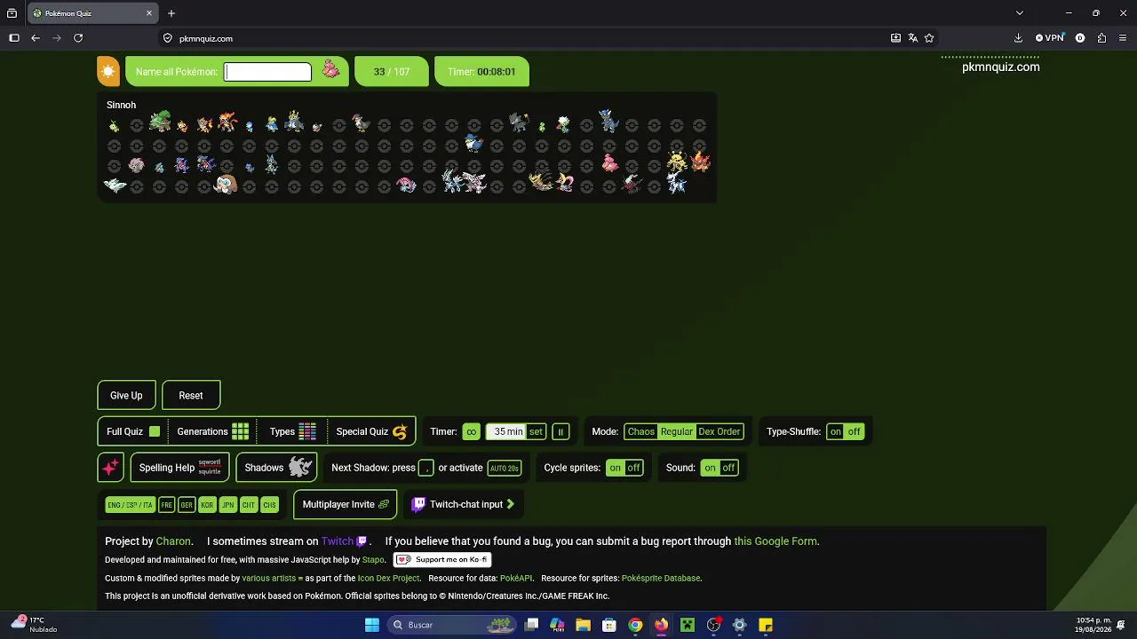
Task: Bookmark this page with the star icon
Action: (x=929, y=38)
